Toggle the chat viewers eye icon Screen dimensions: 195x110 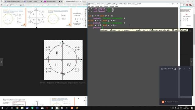click(x=168, y=69)
